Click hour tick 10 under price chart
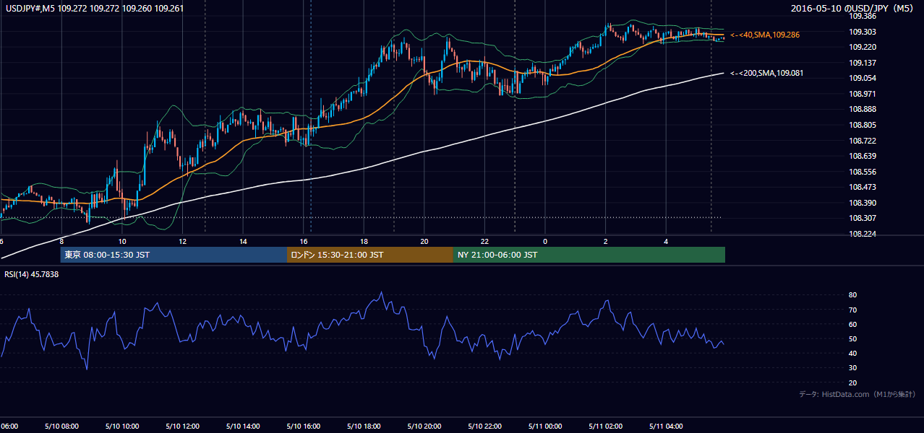 click(122, 242)
